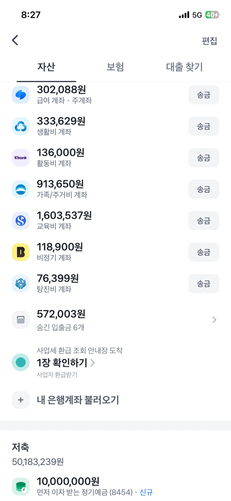Select the 자산 tab
231x501 pixels.
(46, 67)
